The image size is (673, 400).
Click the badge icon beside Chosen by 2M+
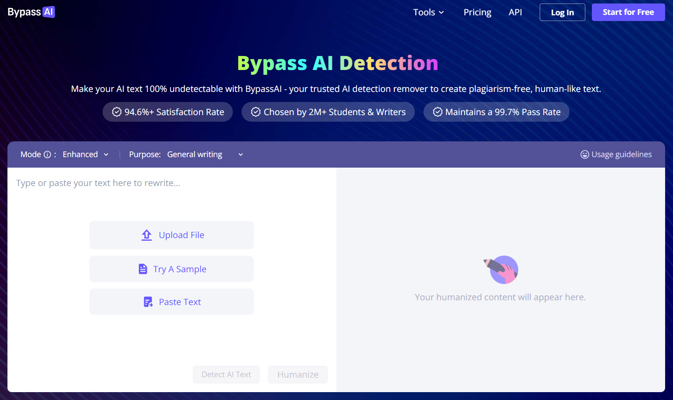(x=256, y=112)
